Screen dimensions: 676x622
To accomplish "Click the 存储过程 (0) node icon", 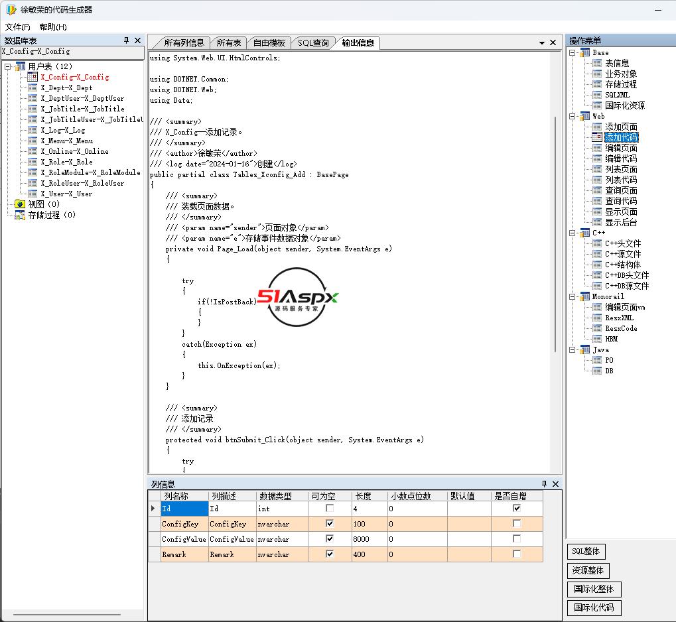I will click(20, 215).
